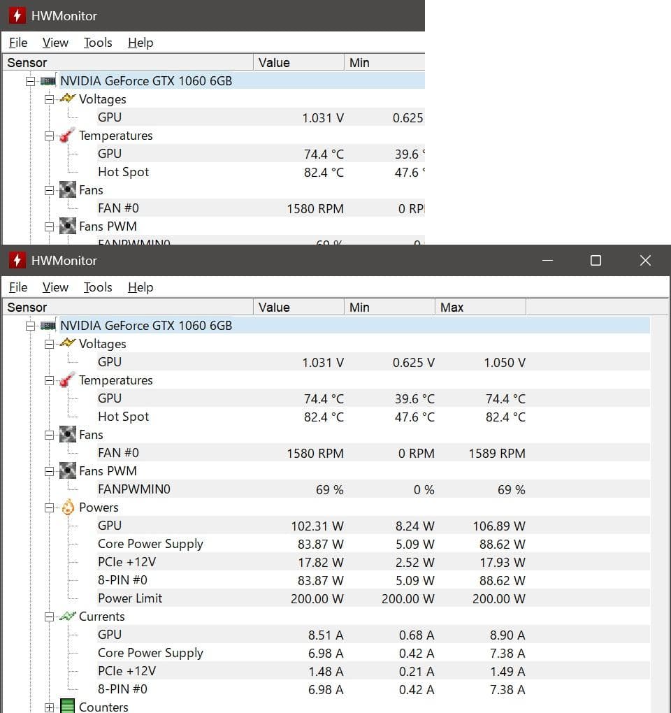Click the Fans PWM icon in the upper window

[68, 226]
